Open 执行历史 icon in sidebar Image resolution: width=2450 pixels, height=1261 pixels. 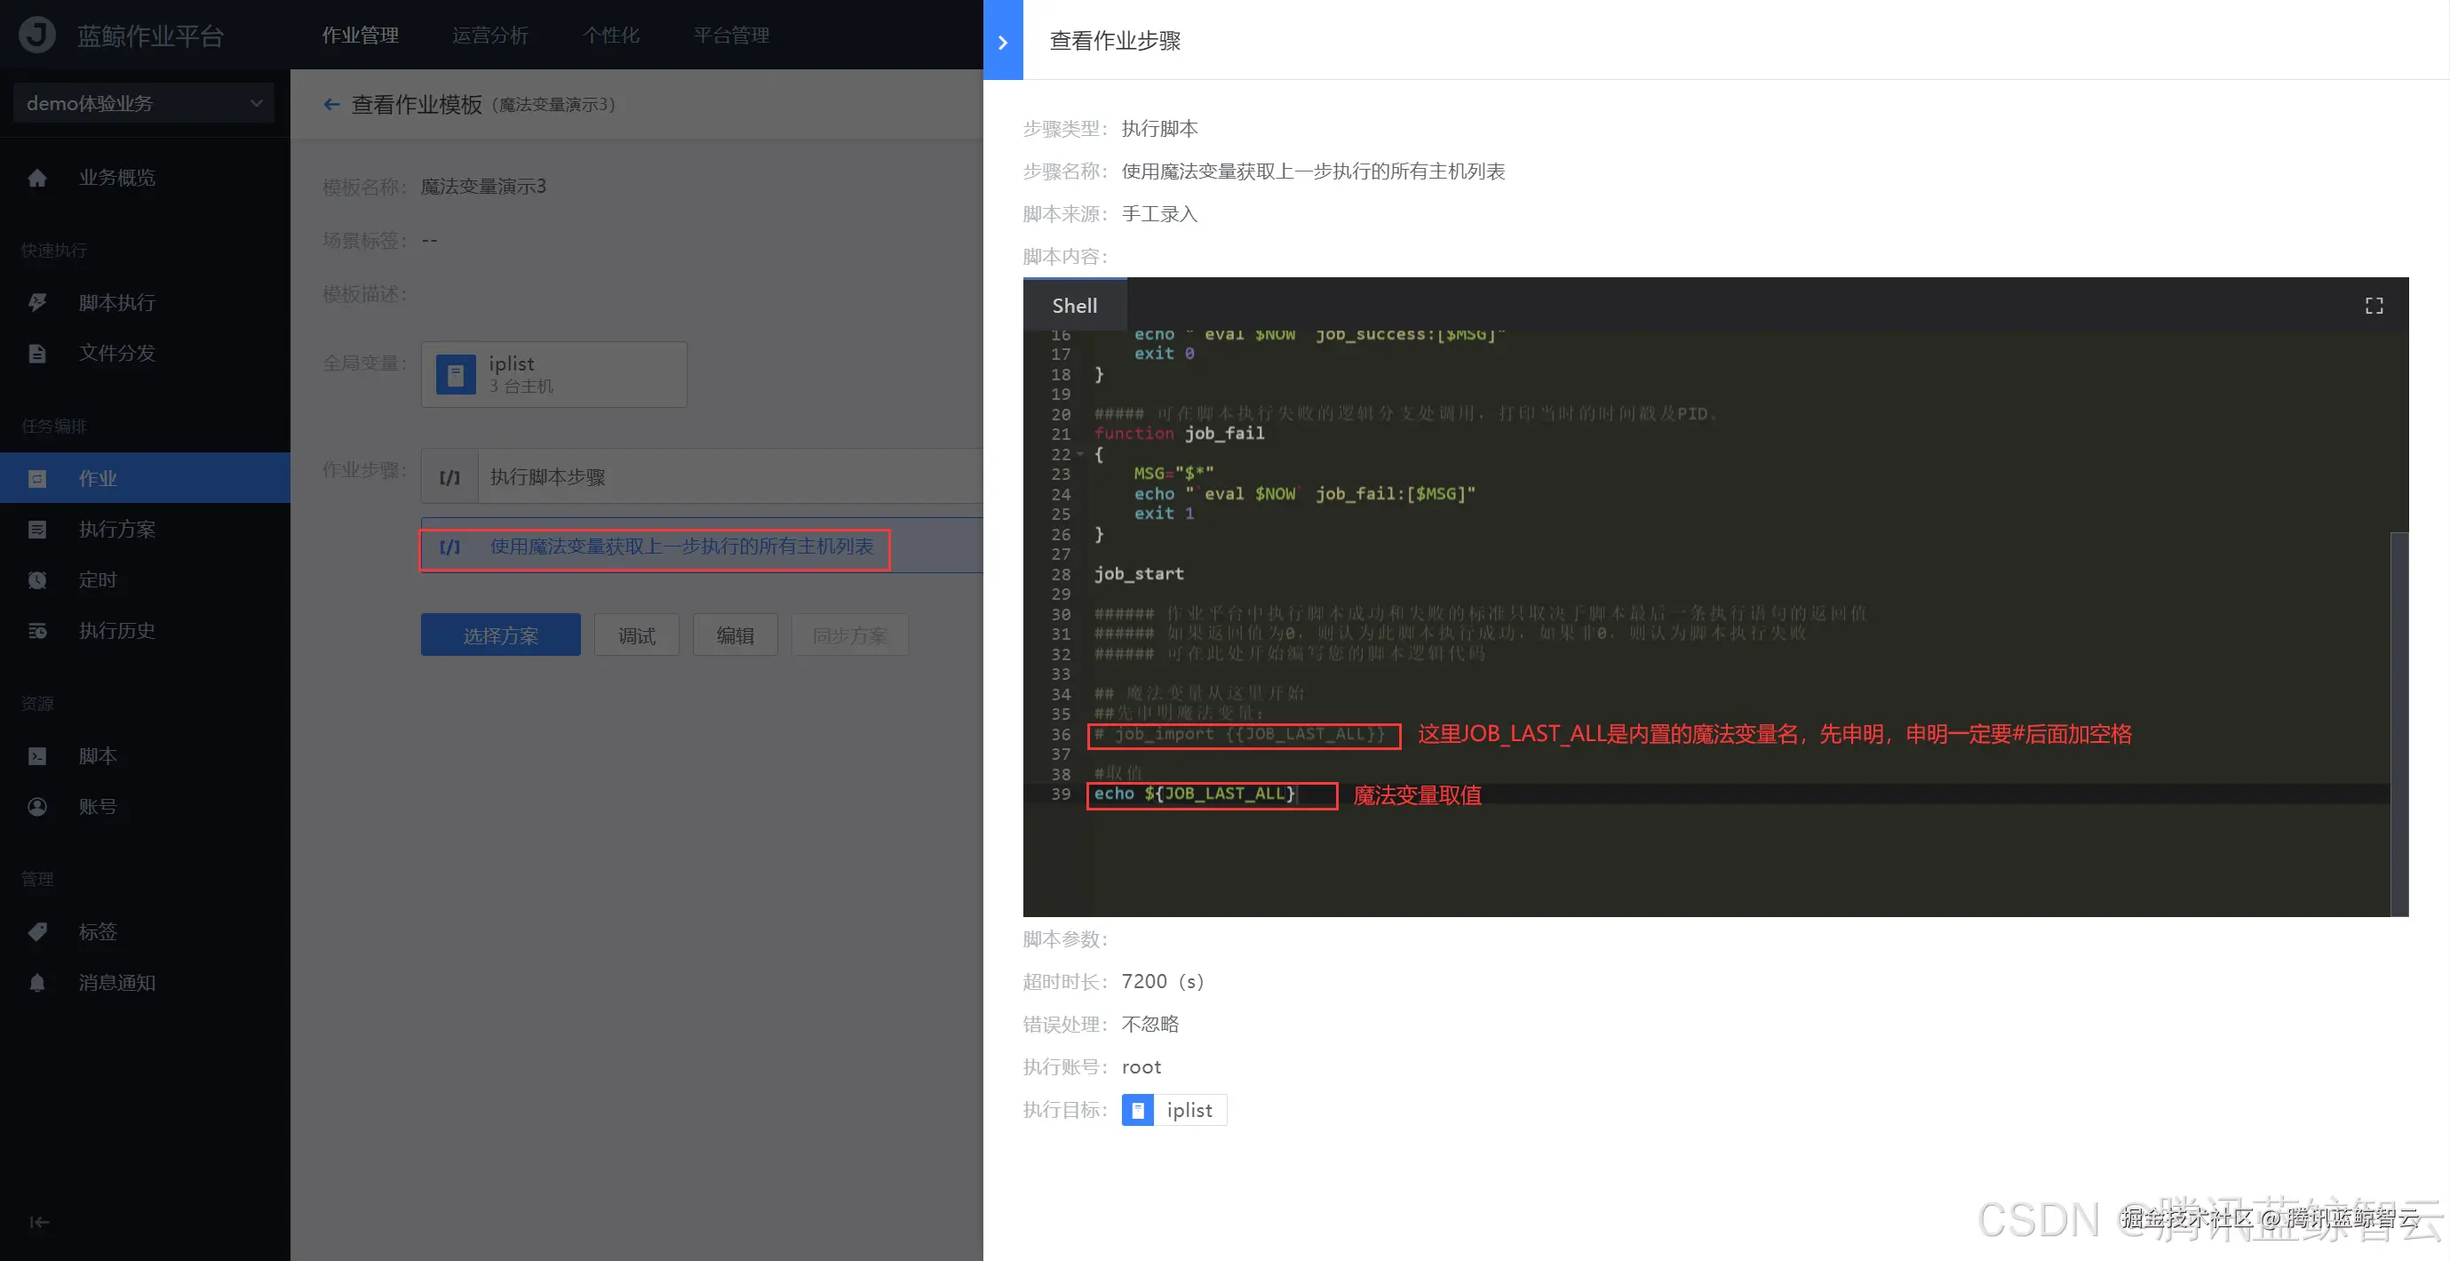pos(37,630)
